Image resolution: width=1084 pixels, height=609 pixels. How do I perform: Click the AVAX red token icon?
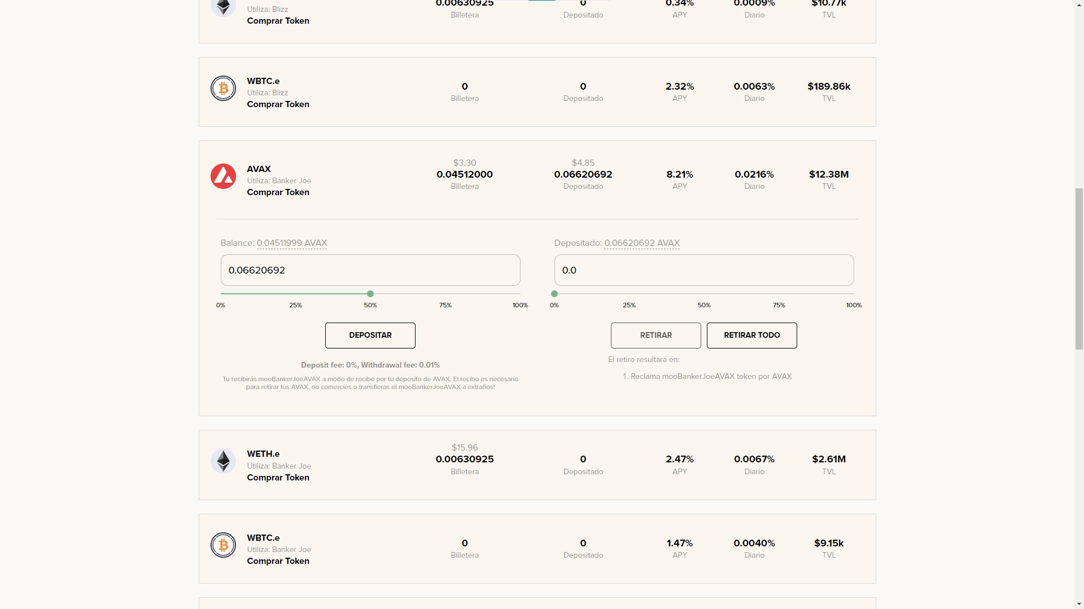coord(223,176)
